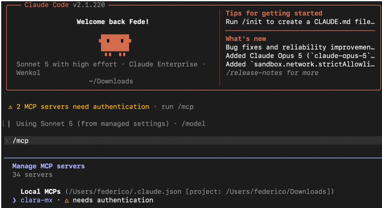This screenshot has height=208, width=382.
Task: Click the "What's new" heading
Action: point(246,39)
